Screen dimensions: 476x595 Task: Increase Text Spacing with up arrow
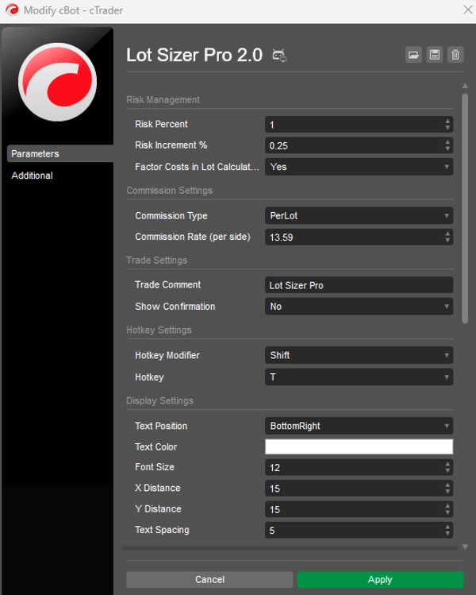(x=447, y=527)
